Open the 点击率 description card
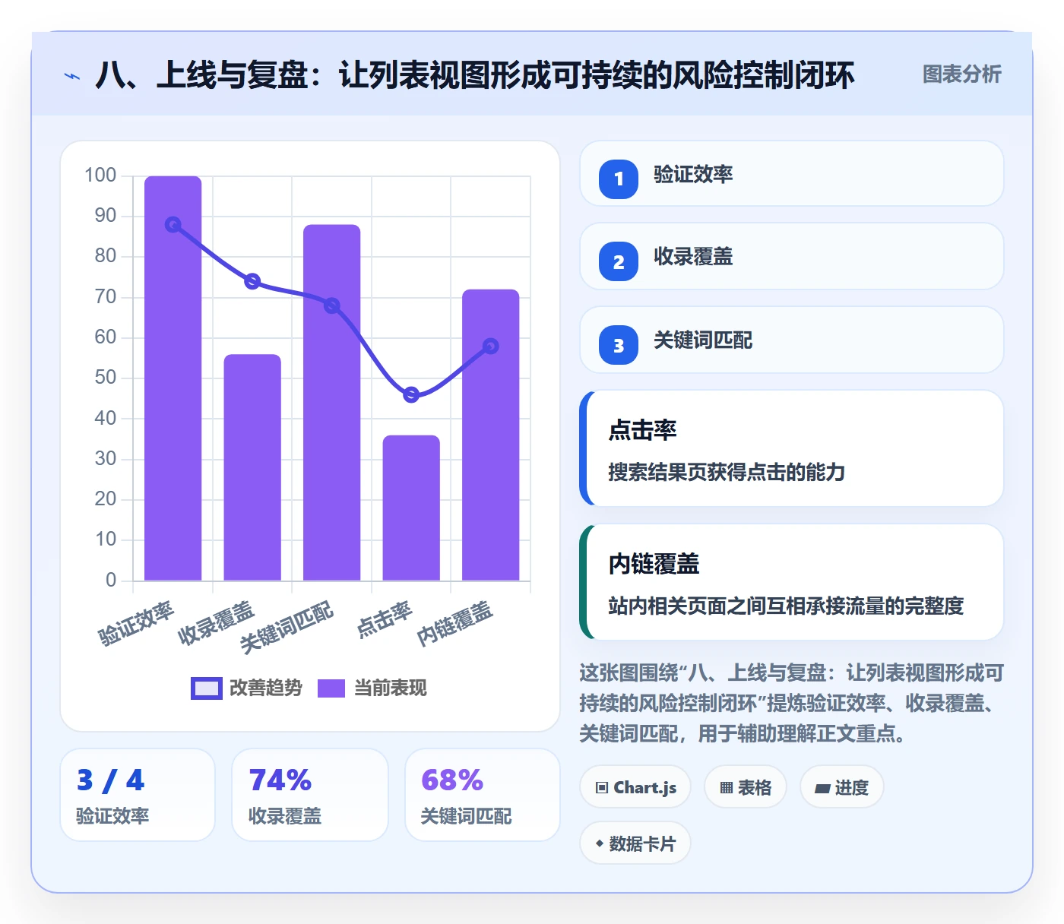The height and width of the screenshot is (924, 1064). coord(792,448)
